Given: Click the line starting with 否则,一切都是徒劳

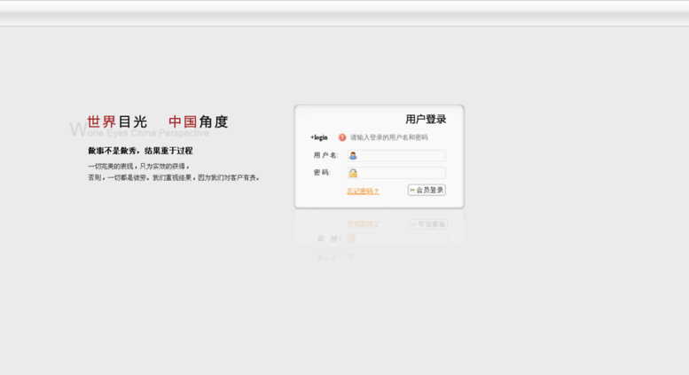Looking at the screenshot, I should 174,178.
